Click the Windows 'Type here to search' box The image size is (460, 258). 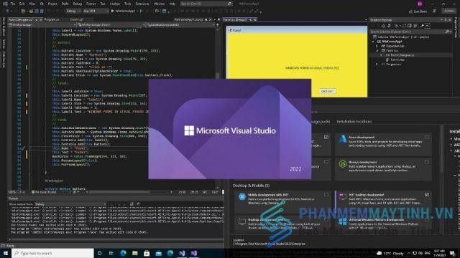click(52, 253)
